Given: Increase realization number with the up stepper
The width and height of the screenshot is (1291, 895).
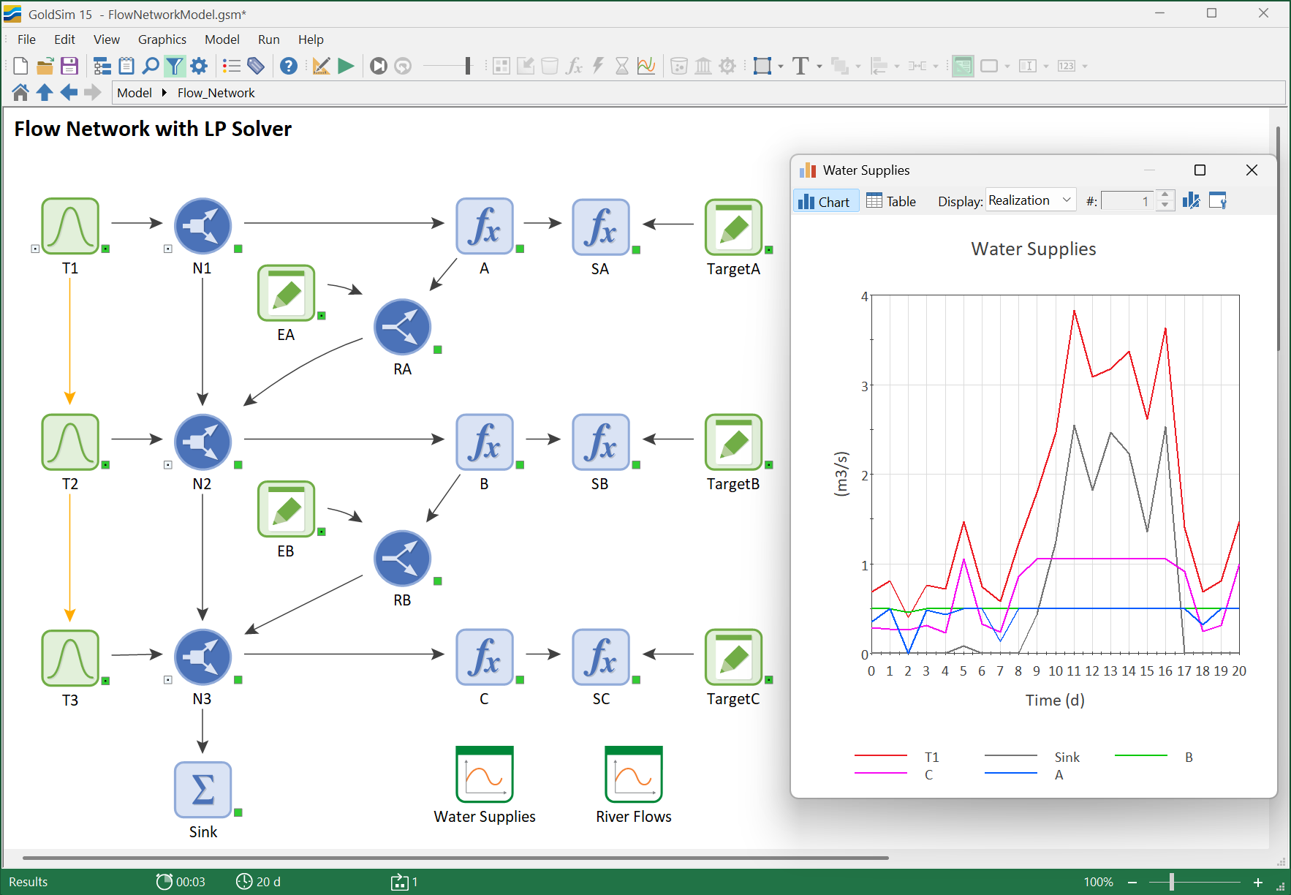Looking at the screenshot, I should point(1165,196).
